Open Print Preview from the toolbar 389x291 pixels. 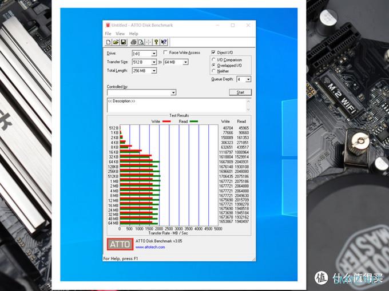tap(141, 42)
